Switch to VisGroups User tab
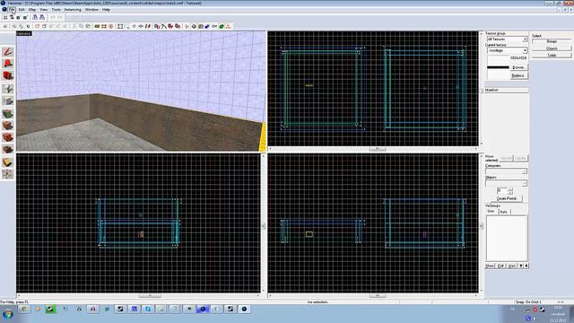The width and height of the screenshot is (574, 323). tap(491, 212)
